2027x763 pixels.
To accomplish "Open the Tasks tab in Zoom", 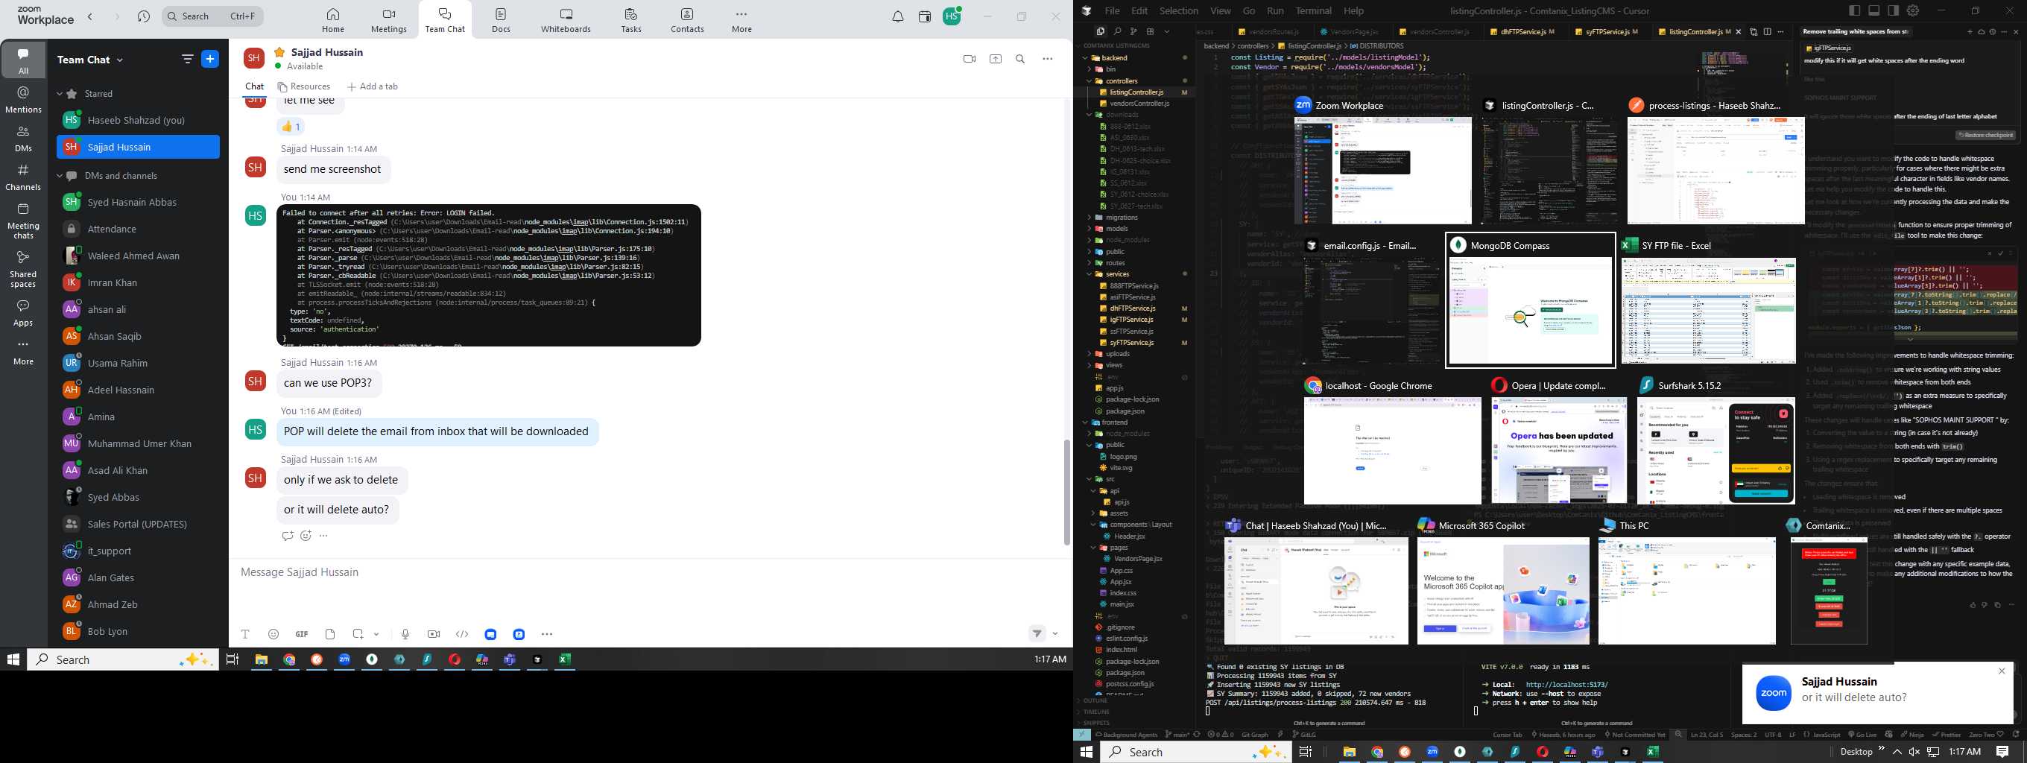I will coord(631,20).
